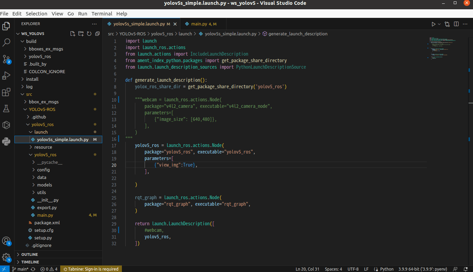This screenshot has height=272, width=473.
Task: Open the notifications bell icon
Action: pos(466,269)
